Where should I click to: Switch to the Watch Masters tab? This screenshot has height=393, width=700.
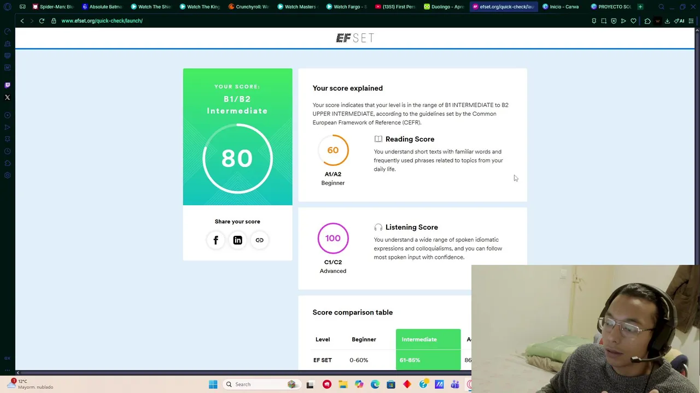(x=297, y=7)
